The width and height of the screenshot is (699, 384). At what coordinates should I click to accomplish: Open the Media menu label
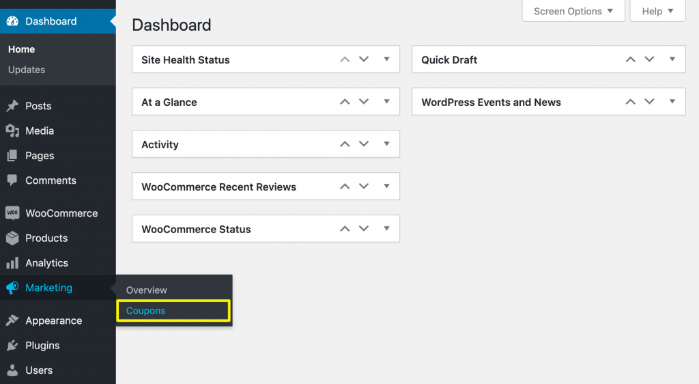(x=40, y=131)
